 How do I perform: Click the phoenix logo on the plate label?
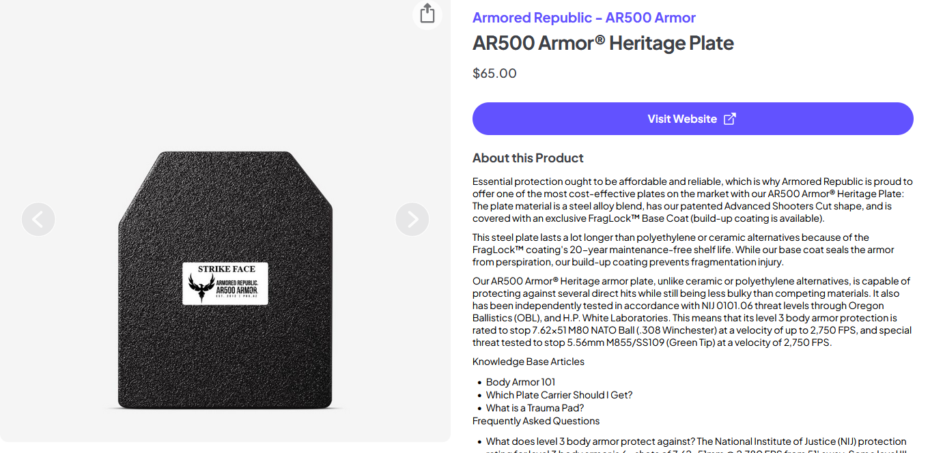[x=201, y=287]
